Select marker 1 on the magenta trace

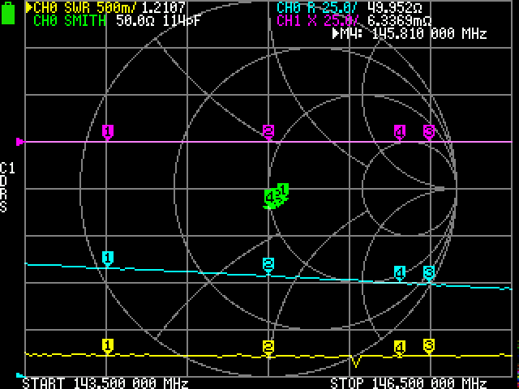(107, 131)
